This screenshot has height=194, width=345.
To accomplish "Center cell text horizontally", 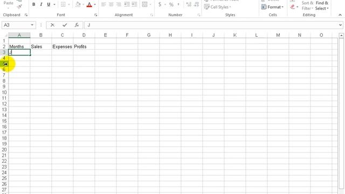I will click(111, 4).
